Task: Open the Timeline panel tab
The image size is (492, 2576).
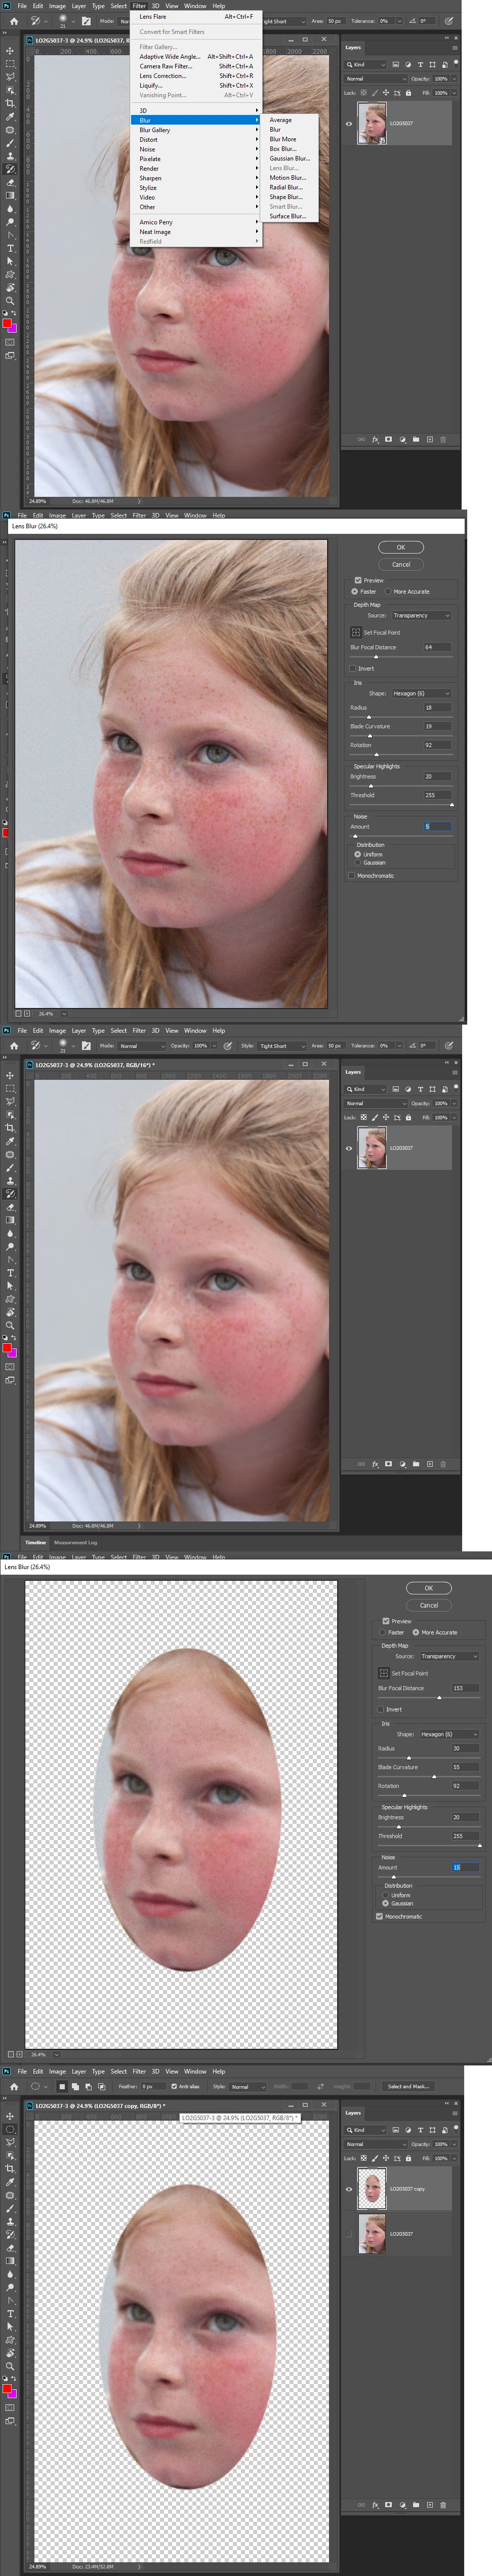Action: [36, 1543]
